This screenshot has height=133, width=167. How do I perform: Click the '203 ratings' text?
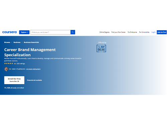click(21, 64)
